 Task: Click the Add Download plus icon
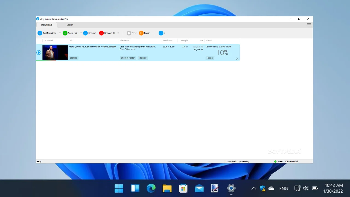pos(40,33)
